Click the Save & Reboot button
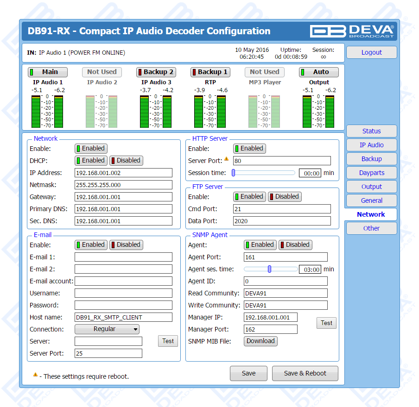The height and width of the screenshot is (407, 419). (305, 373)
